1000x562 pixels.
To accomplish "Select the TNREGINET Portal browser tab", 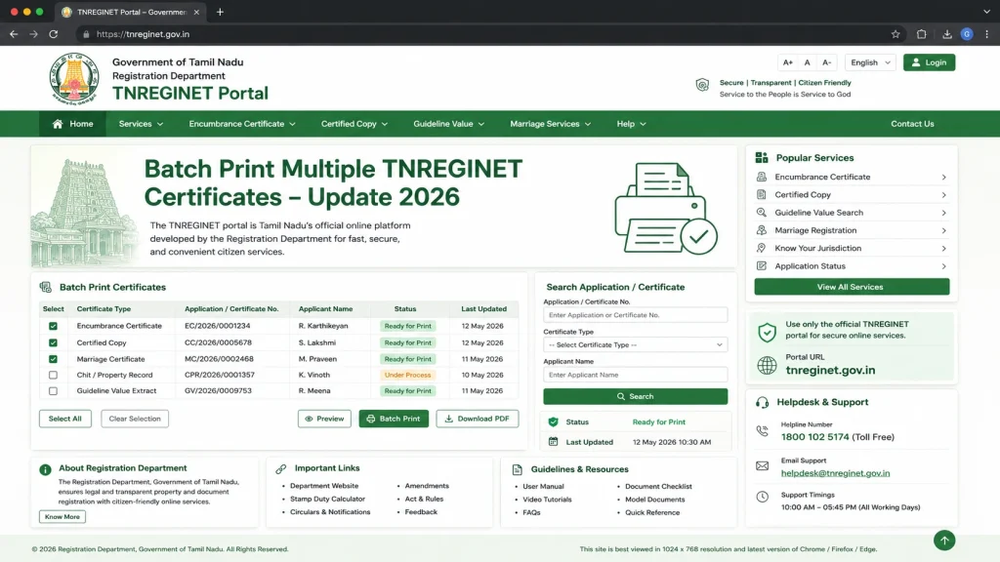I will (x=132, y=12).
